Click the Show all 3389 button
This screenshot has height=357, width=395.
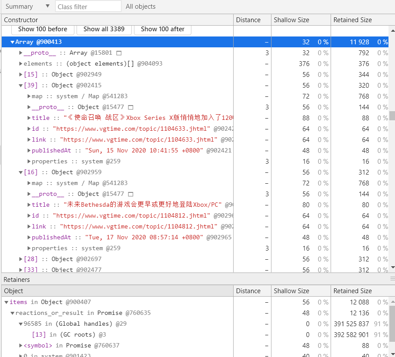tap(104, 29)
